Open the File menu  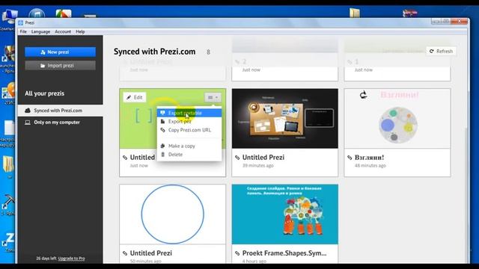pos(23,31)
